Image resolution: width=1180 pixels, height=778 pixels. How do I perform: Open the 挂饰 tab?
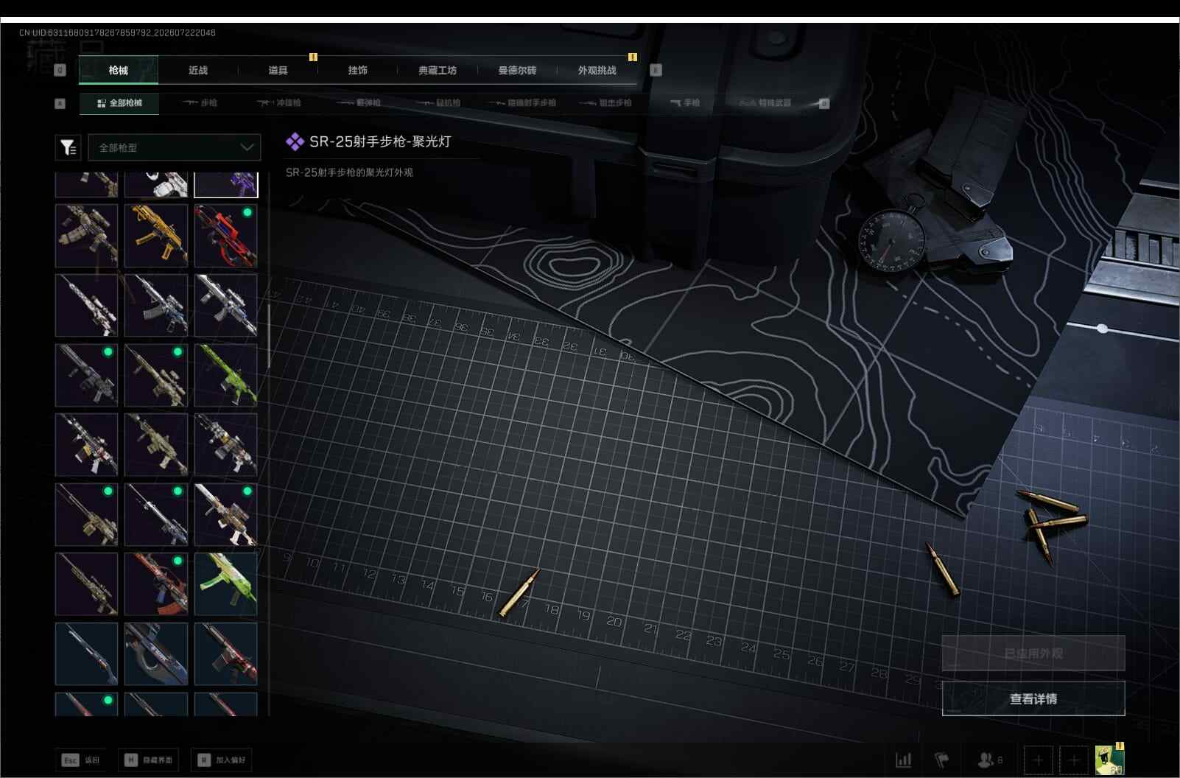[357, 70]
